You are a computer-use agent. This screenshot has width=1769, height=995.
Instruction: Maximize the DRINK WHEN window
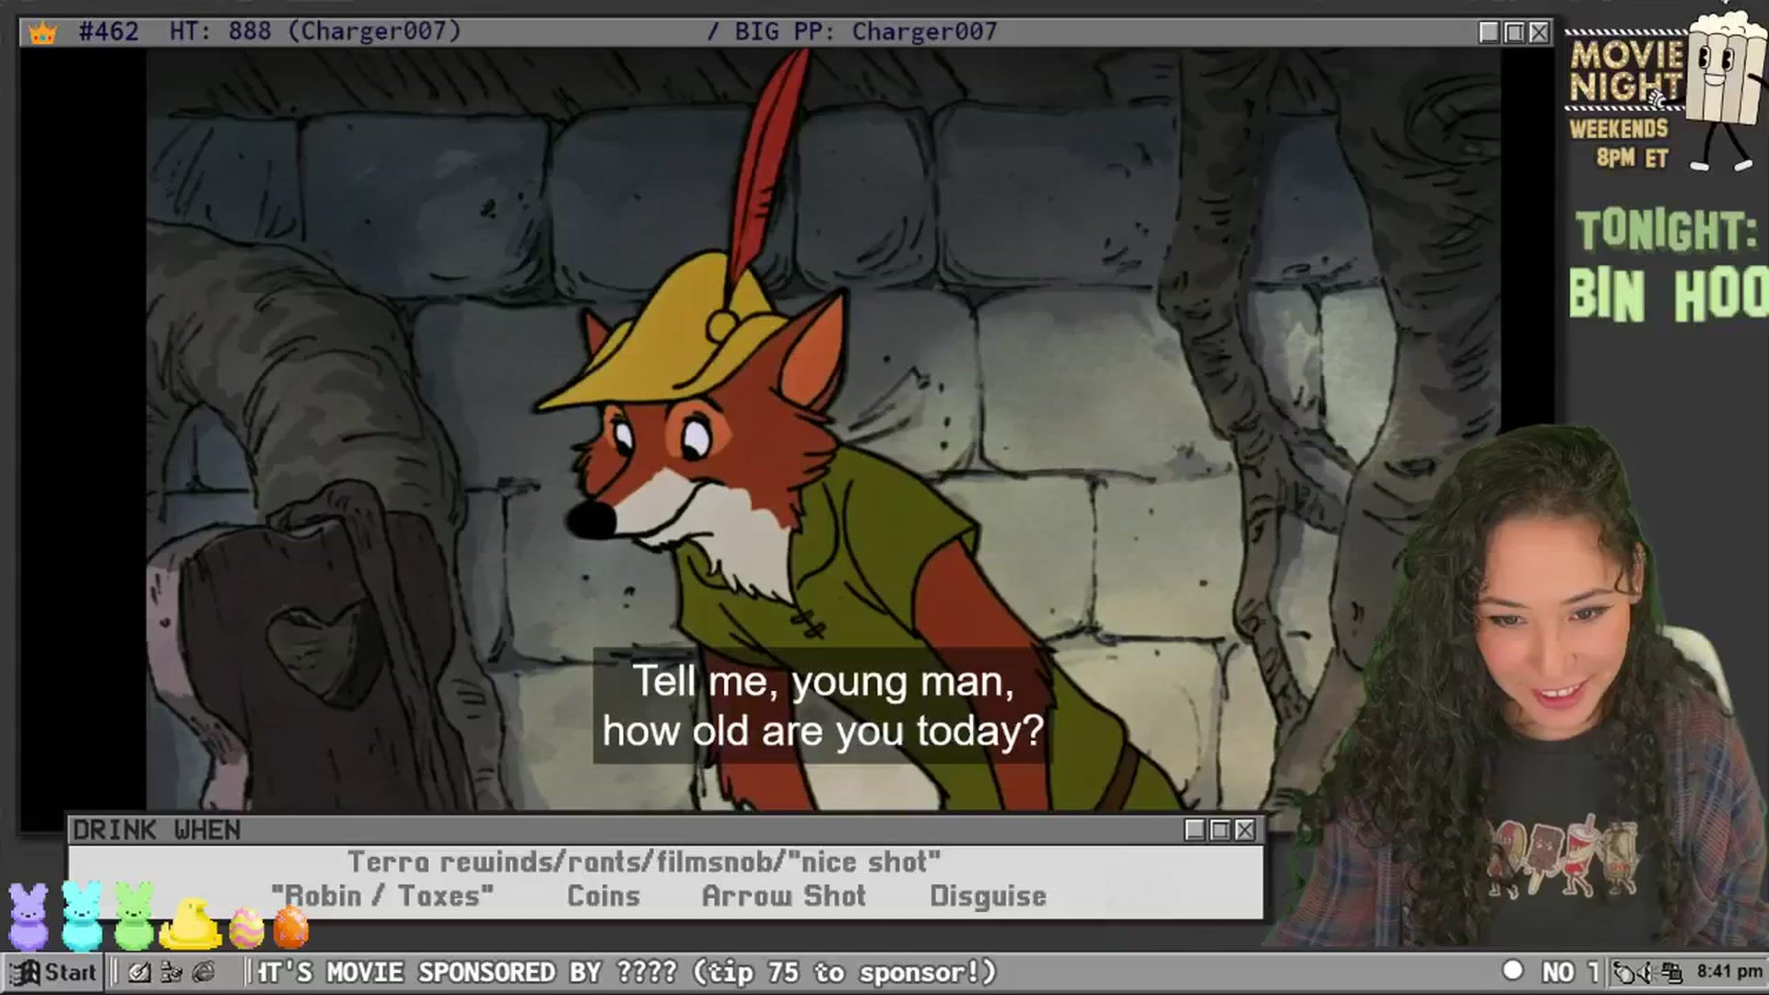click(1220, 830)
